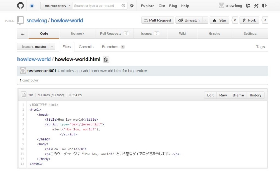Viewport: 280px width, 190px height.
Task: Open the Wiki tab
Action: pos(182,34)
